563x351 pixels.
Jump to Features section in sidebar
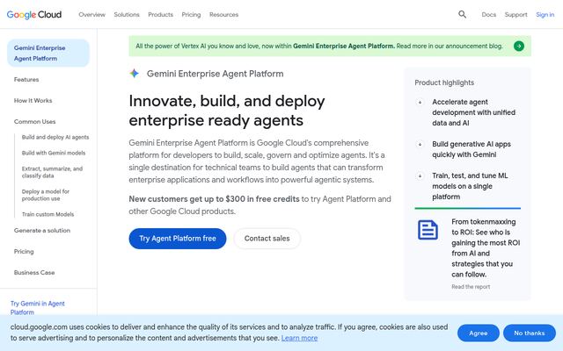click(x=26, y=80)
